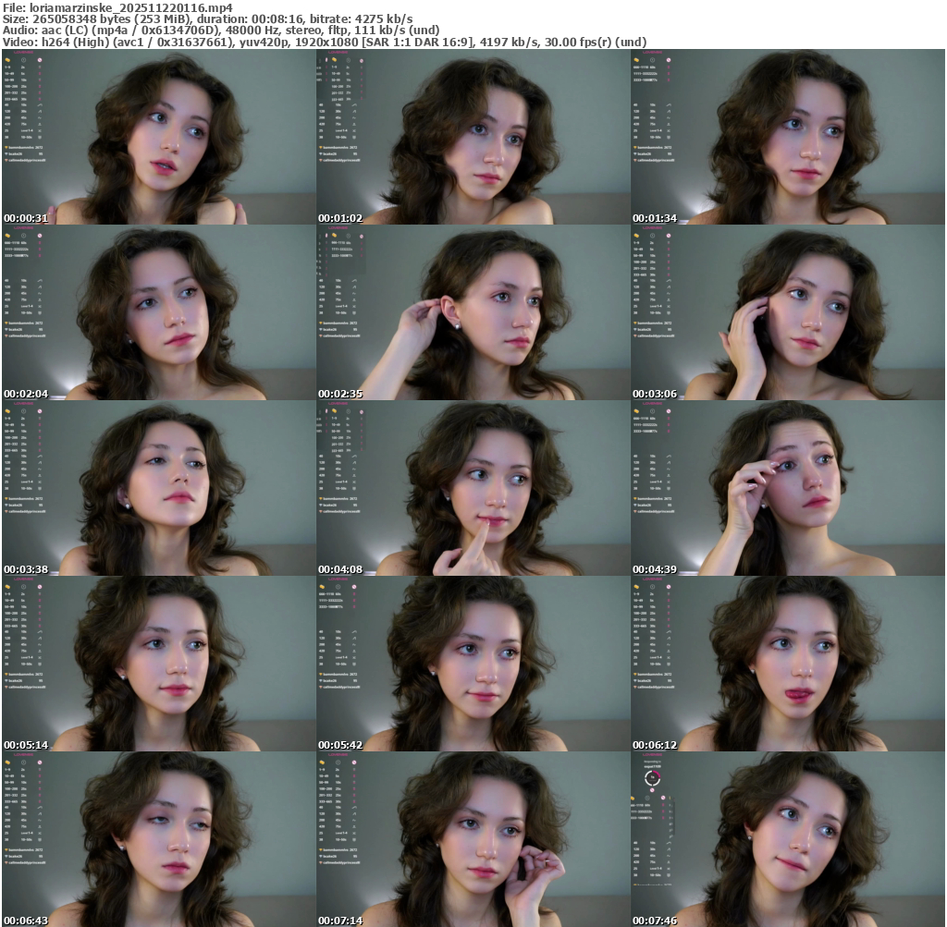The width and height of the screenshot is (947, 927).
Task: View the thumbnail marked 00:06:12
Action: [788, 664]
